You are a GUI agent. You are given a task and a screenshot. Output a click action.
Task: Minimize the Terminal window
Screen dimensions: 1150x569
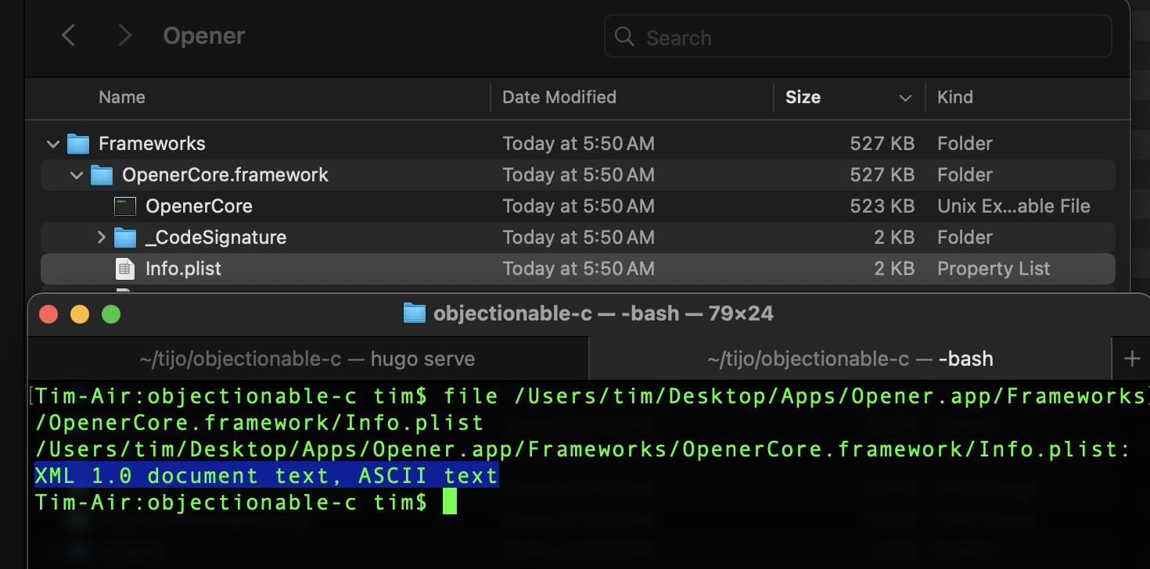80,314
